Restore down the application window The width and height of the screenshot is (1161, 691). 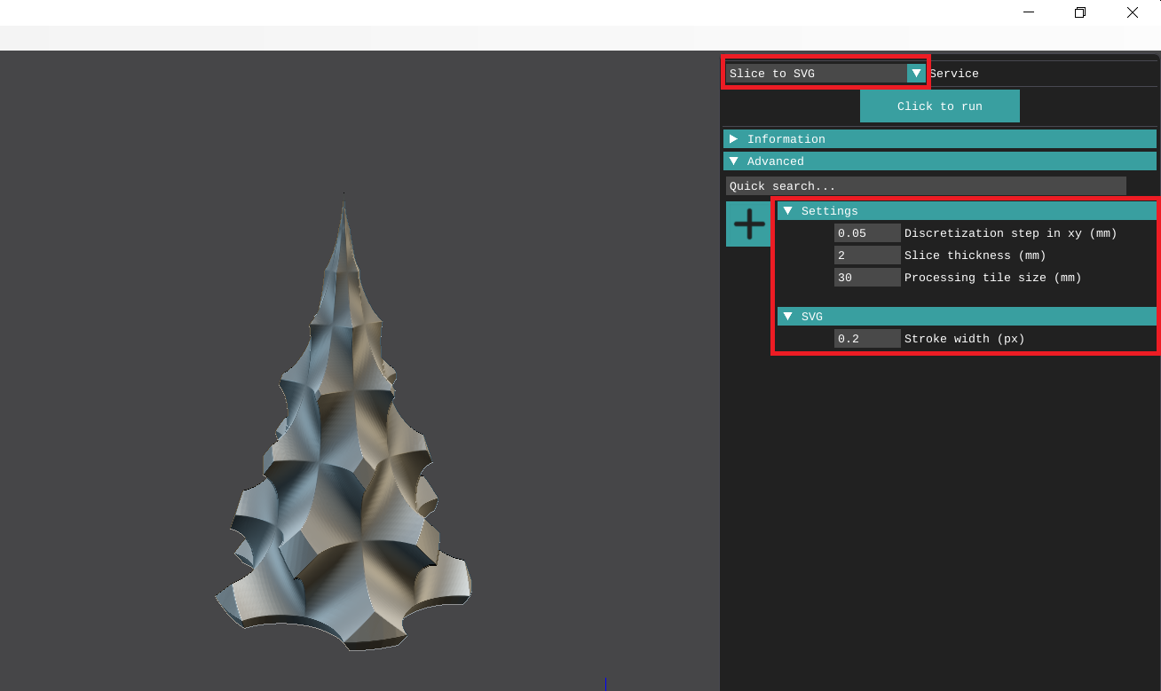click(1080, 12)
